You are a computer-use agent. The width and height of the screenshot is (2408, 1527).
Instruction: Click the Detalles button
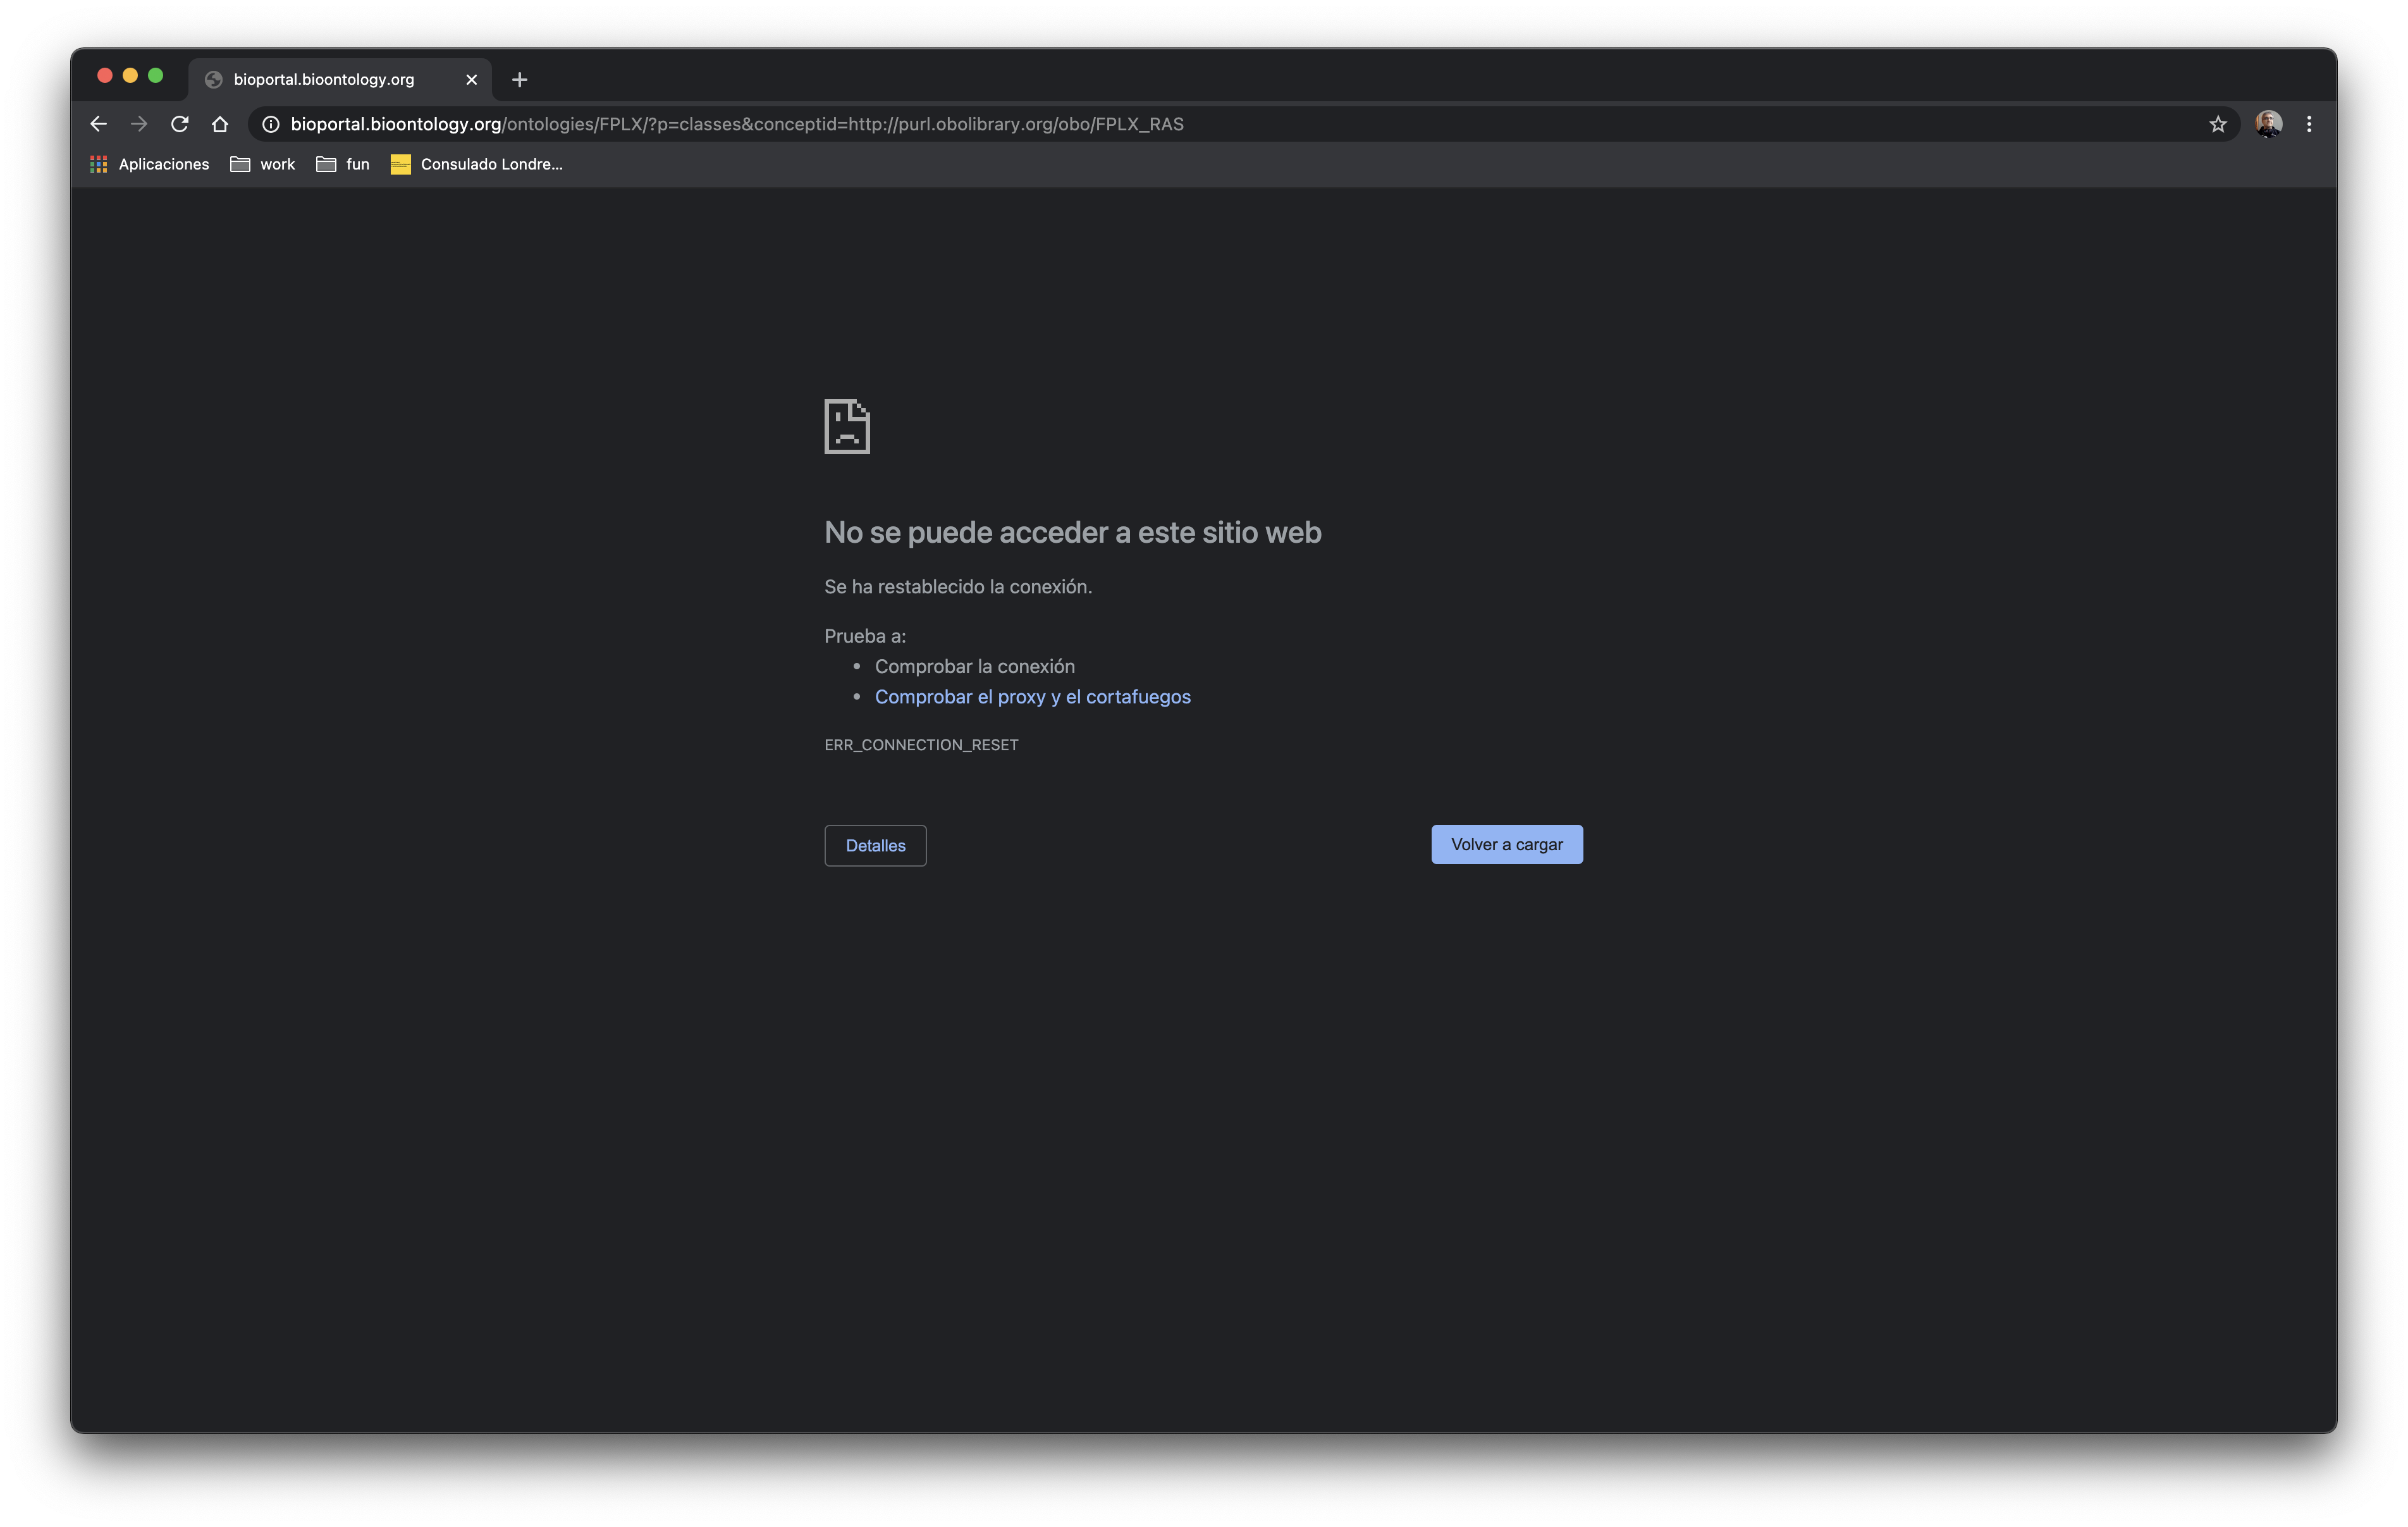pos(875,846)
